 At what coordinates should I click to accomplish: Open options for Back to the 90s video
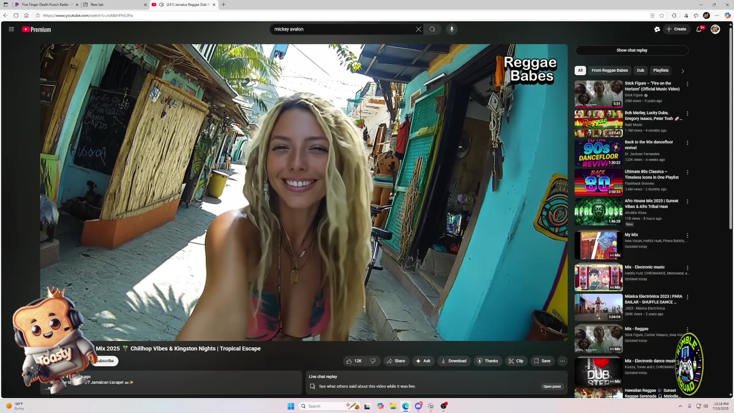[687, 143]
